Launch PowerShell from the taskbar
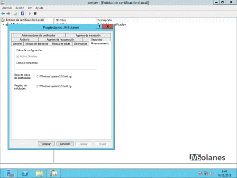This screenshot has height=178, width=237. point(25,173)
